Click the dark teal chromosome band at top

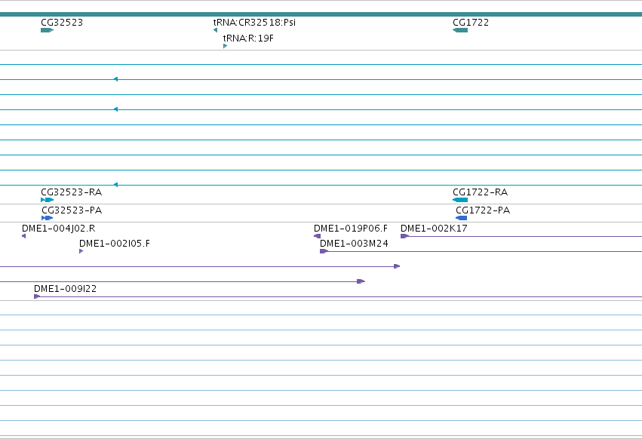pos(321,14)
